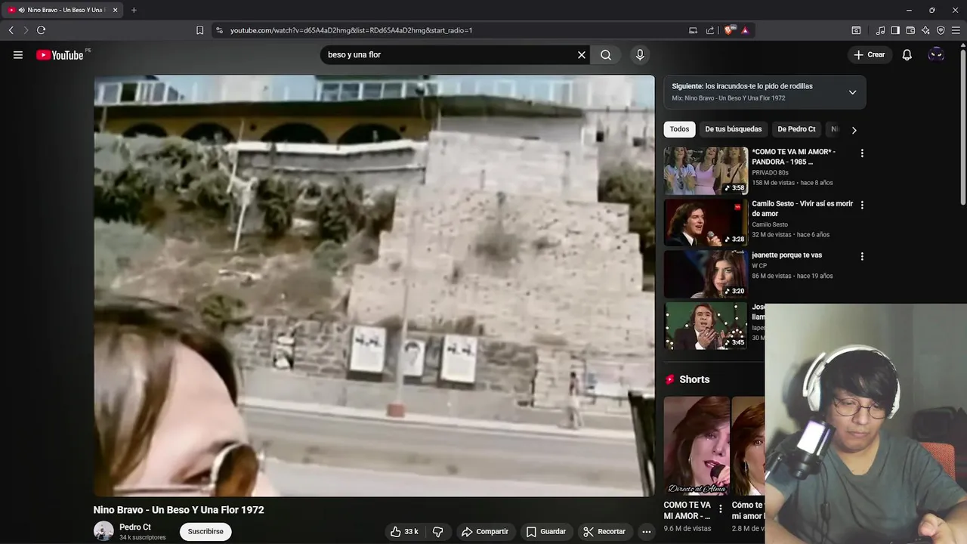The image size is (967, 544).
Task: Open jeanette porque te vas title
Action: click(786, 255)
